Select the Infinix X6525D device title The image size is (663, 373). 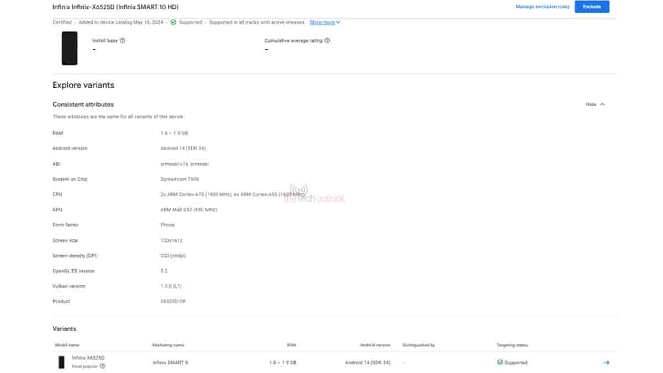click(114, 7)
